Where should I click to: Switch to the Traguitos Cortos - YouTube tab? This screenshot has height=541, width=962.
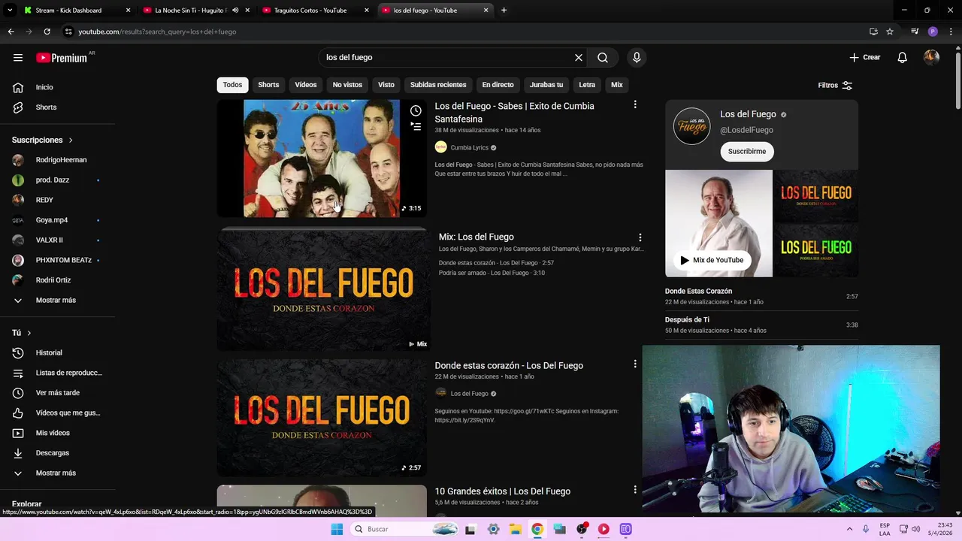click(316, 11)
